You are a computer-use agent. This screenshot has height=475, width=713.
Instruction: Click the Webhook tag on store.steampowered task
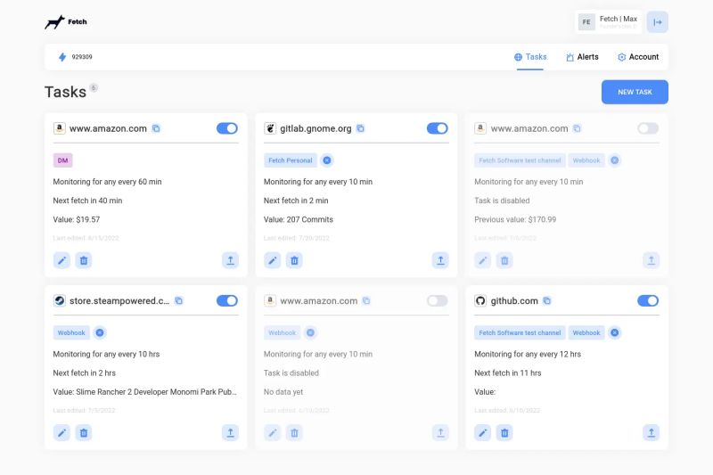point(71,332)
